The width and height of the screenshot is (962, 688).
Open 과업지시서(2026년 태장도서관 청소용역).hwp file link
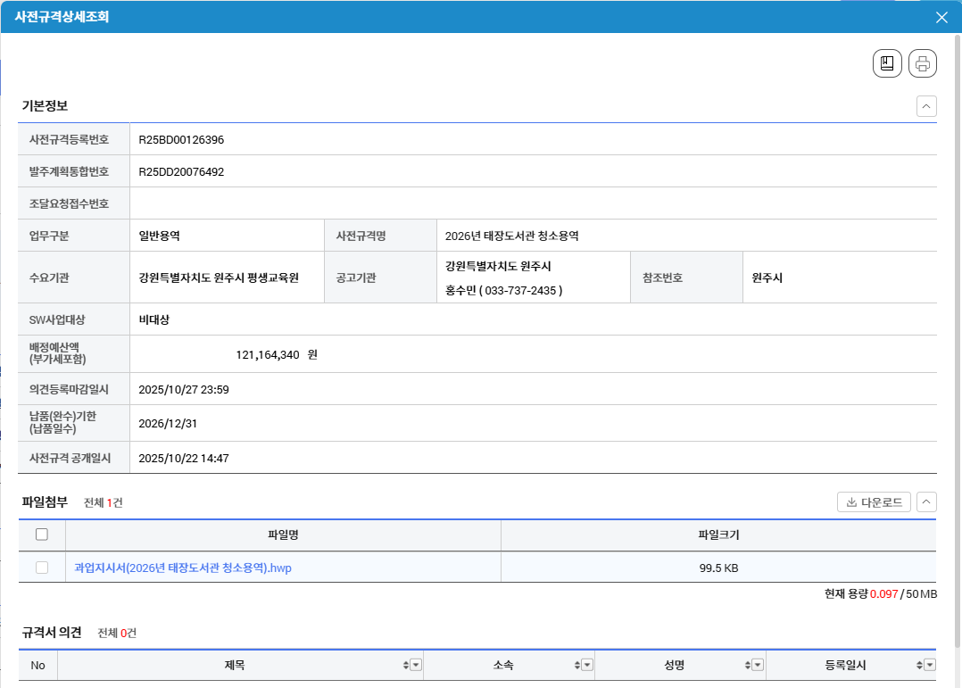click(183, 568)
